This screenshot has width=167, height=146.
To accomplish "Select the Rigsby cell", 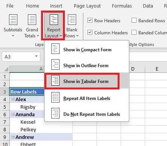I will 27,107.
